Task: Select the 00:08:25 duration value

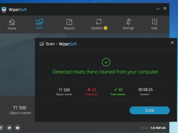Action: pyautogui.click(x=145, y=90)
